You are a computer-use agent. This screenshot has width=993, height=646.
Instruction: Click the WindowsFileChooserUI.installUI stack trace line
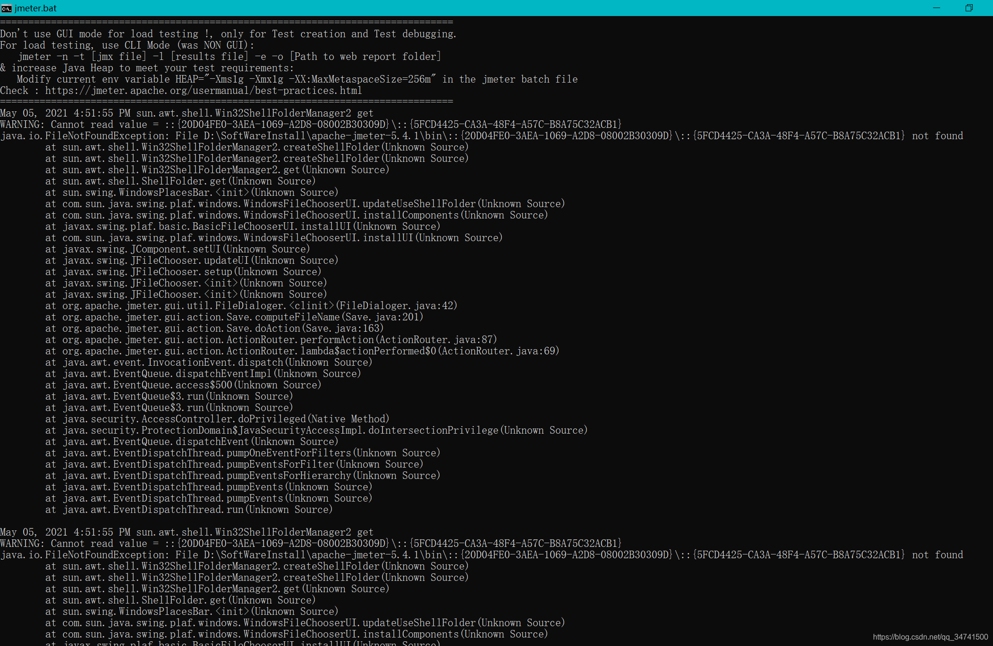click(274, 238)
